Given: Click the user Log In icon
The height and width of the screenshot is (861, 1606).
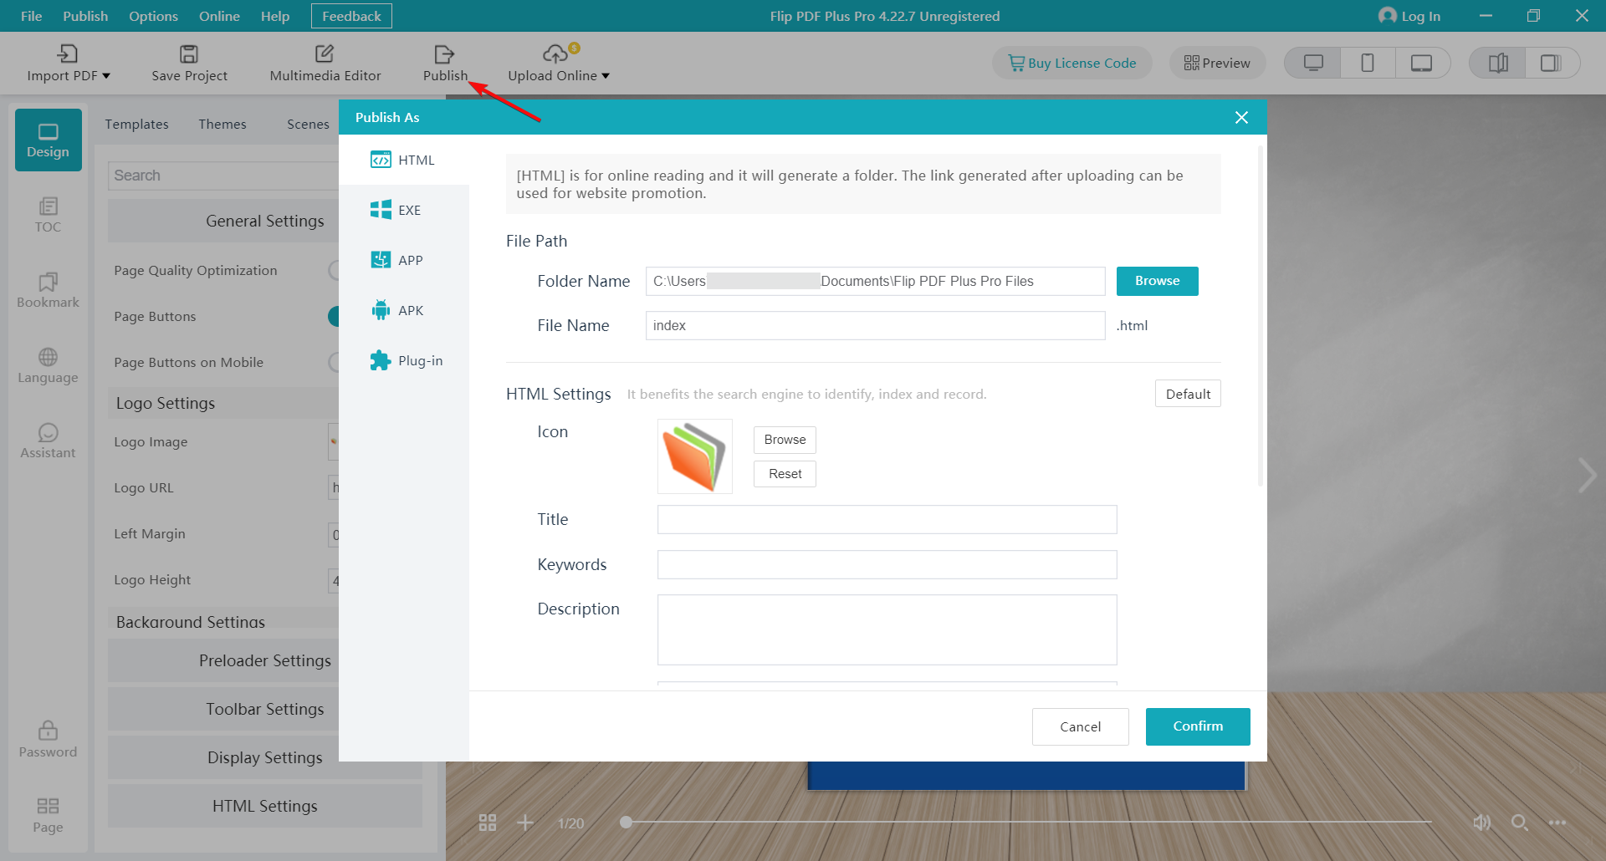Looking at the screenshot, I should [1388, 15].
